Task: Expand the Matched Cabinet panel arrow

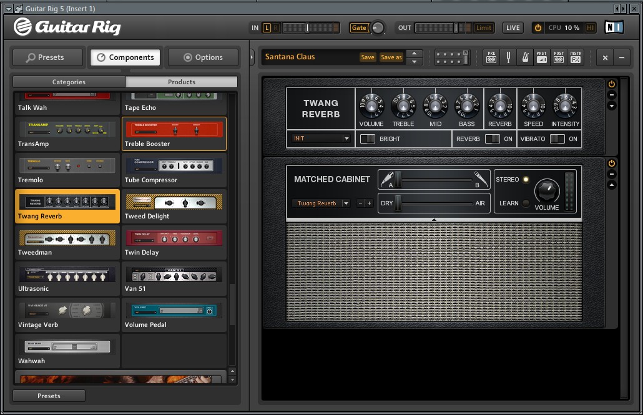Action: pyautogui.click(x=434, y=220)
